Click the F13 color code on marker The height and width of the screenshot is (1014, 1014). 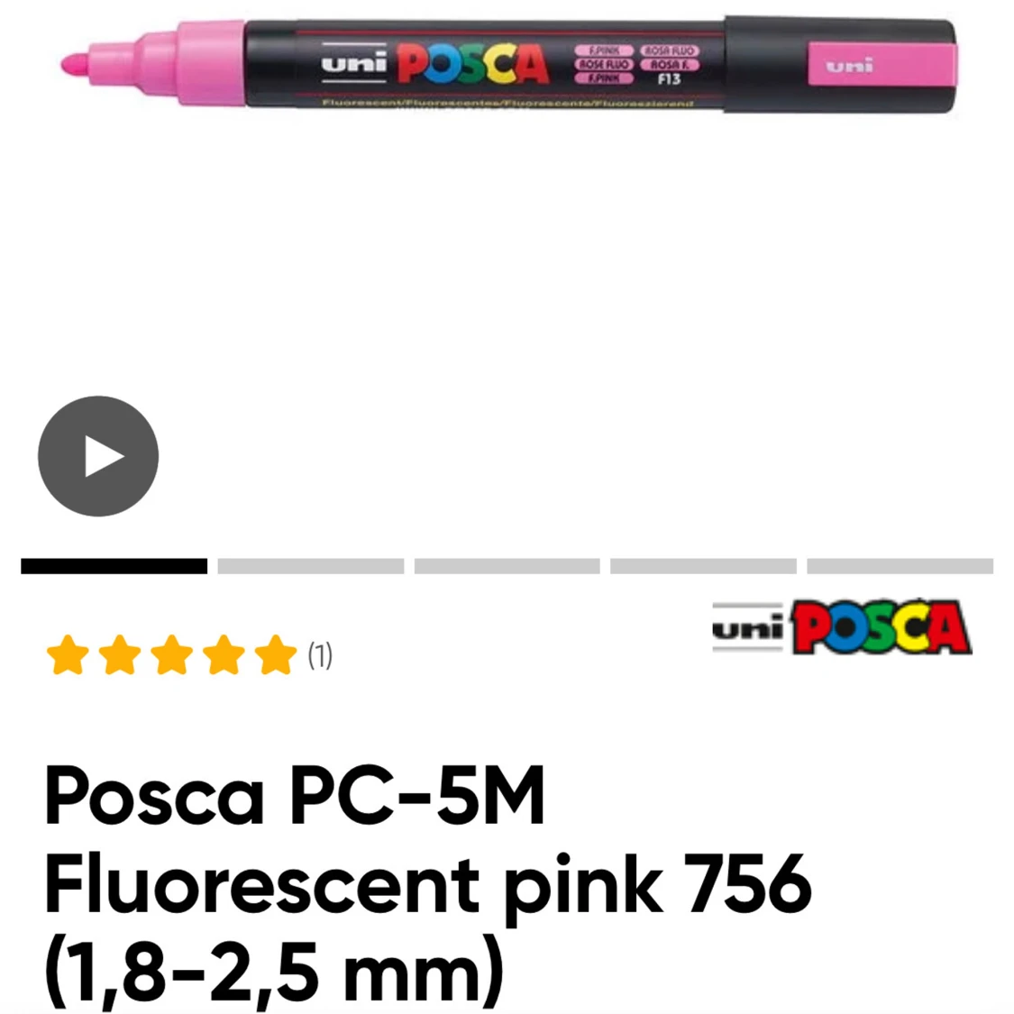(x=669, y=79)
